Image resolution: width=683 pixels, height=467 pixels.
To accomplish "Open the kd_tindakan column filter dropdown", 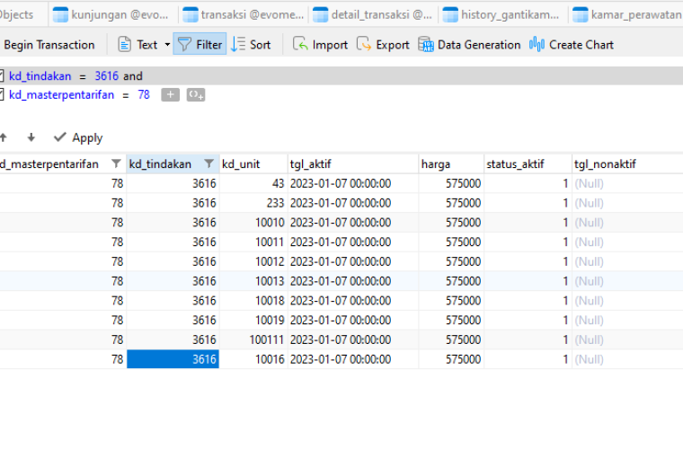I will (x=209, y=163).
